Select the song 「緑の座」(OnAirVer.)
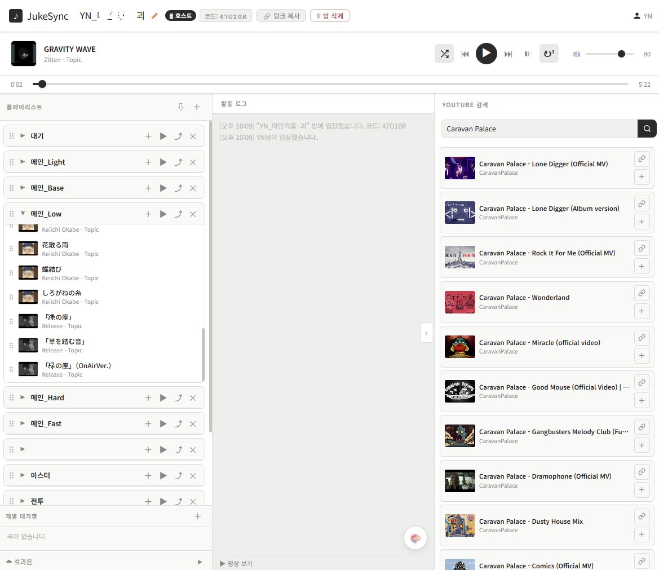The width and height of the screenshot is (659, 570). (105, 369)
